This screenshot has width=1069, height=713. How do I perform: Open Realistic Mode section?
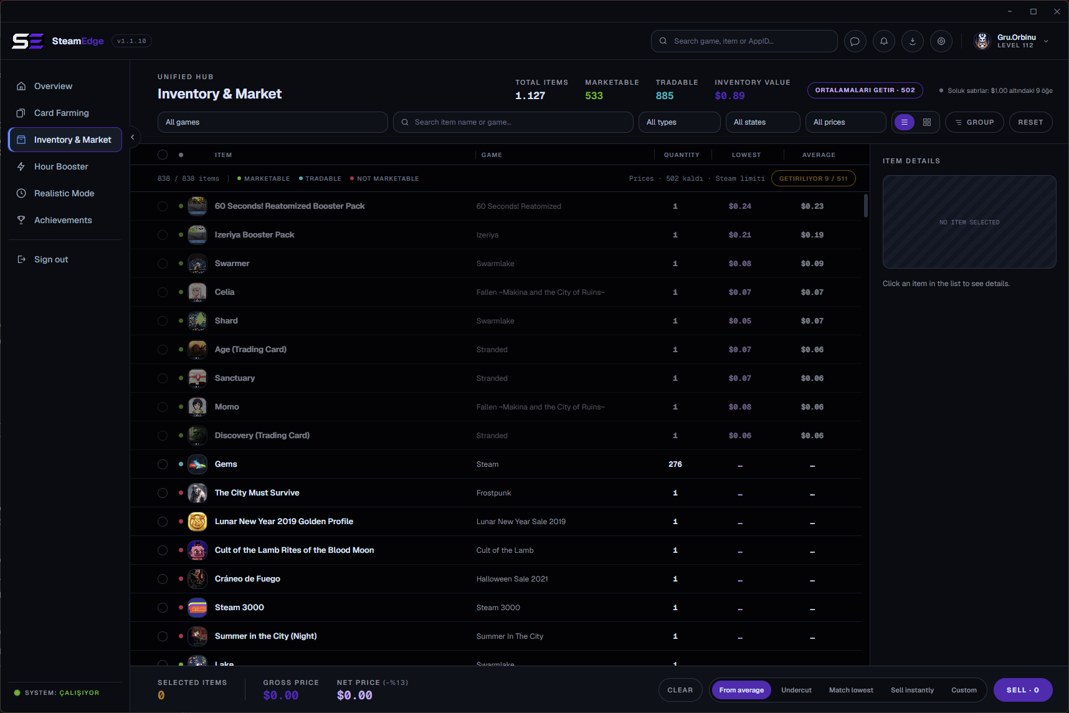click(x=65, y=193)
